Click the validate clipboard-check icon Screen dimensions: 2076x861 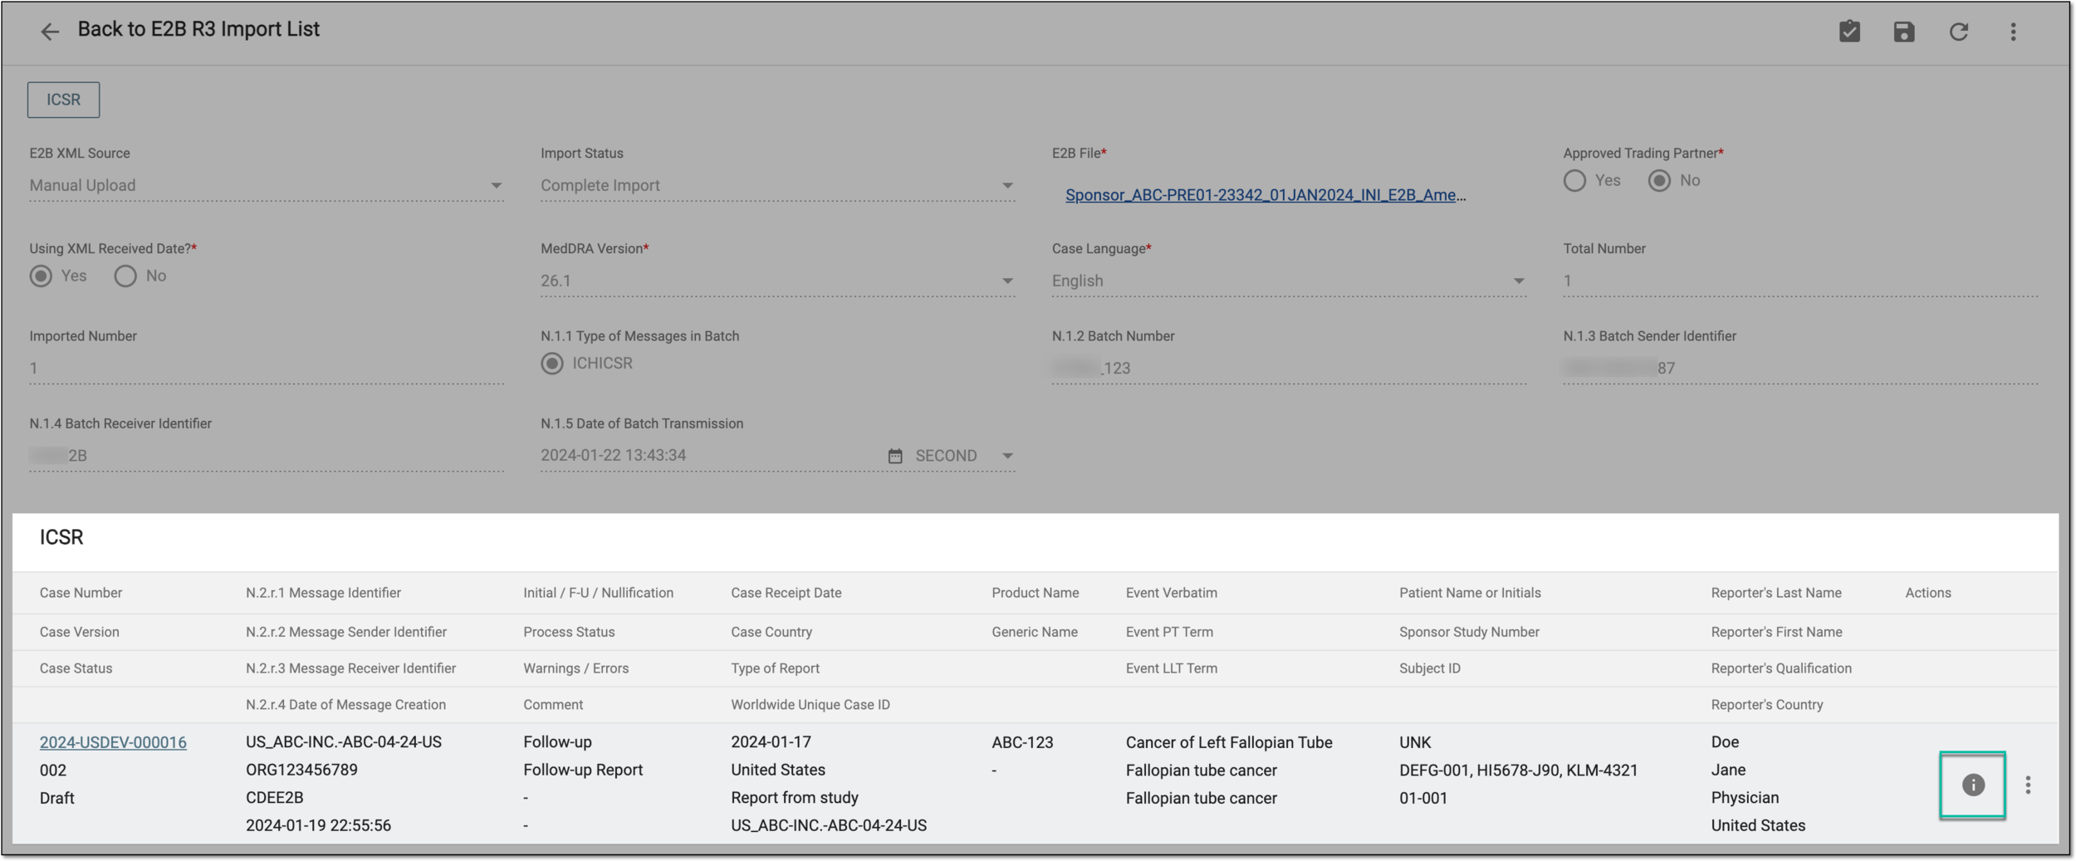tap(1849, 32)
